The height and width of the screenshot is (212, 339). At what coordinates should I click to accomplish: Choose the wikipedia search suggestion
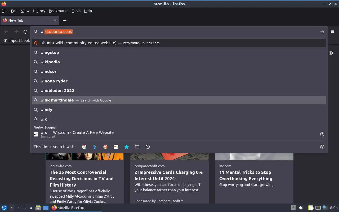179,62
